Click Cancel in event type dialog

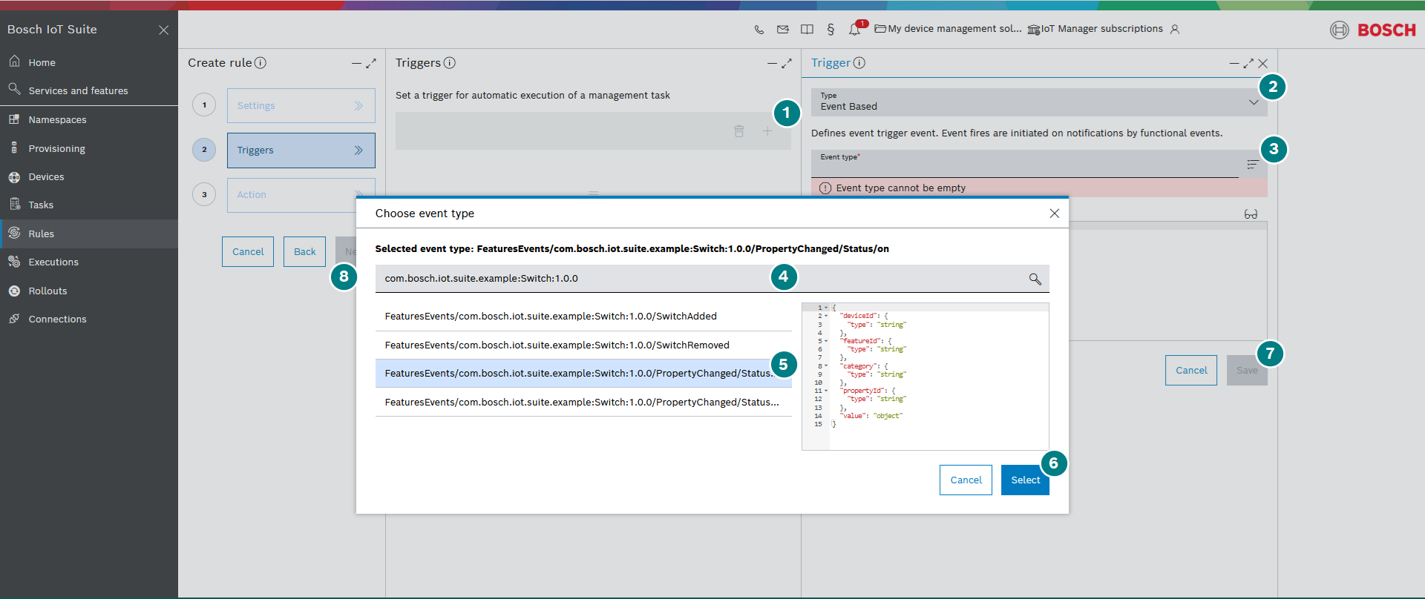click(x=966, y=480)
